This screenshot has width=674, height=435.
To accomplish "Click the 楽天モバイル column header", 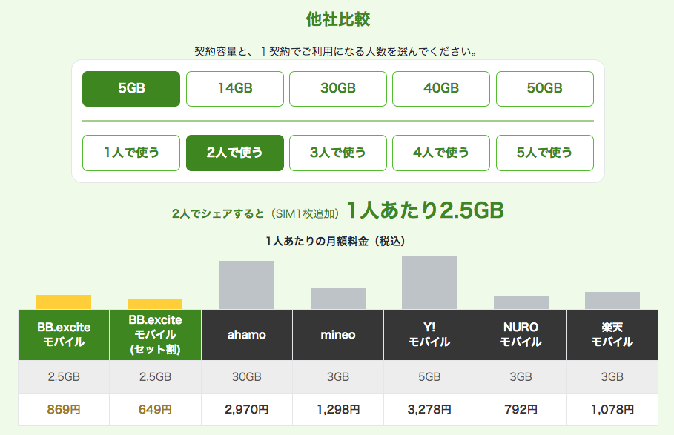I will [x=612, y=335].
